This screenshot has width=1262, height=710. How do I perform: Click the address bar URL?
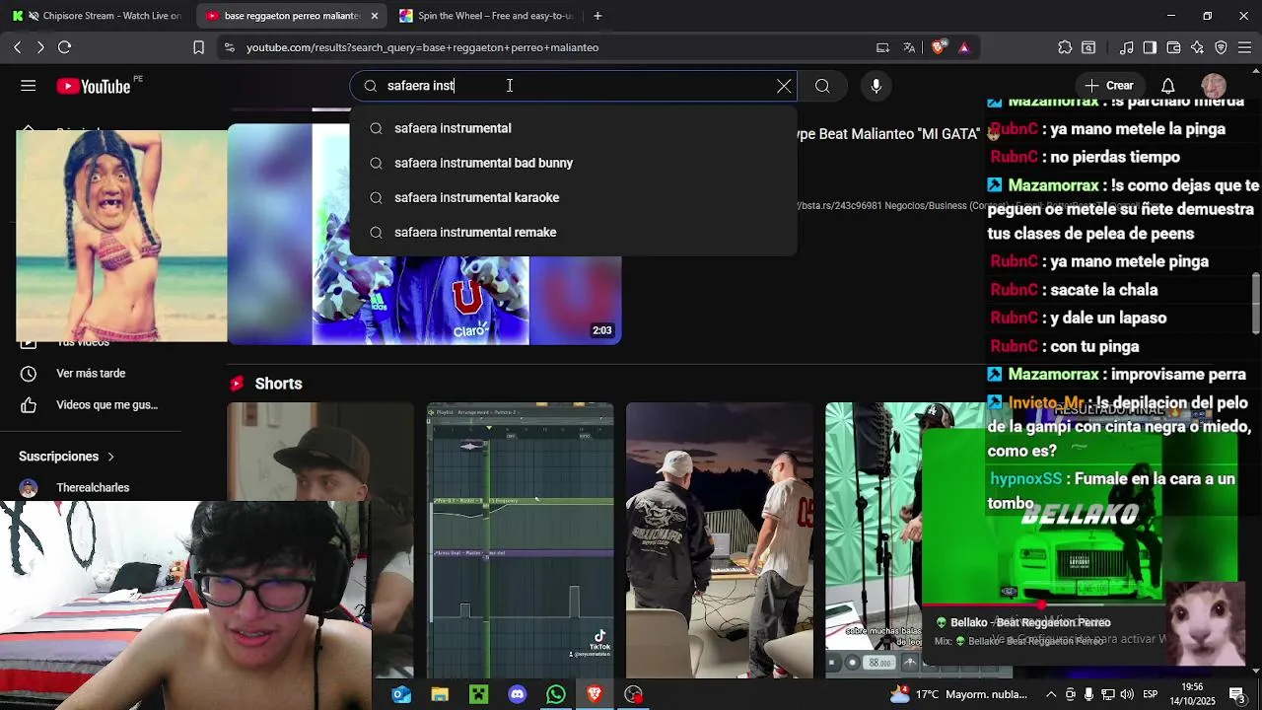(x=422, y=47)
